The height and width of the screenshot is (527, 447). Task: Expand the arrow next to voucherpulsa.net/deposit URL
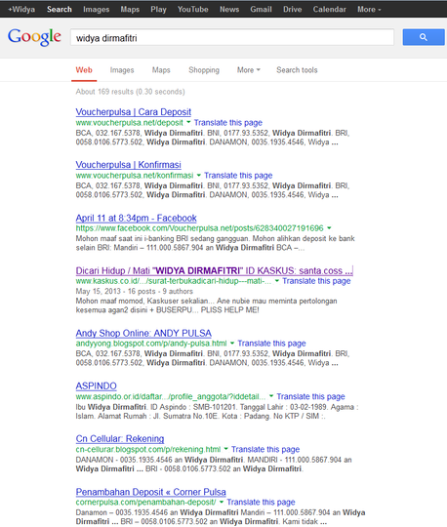(188, 122)
